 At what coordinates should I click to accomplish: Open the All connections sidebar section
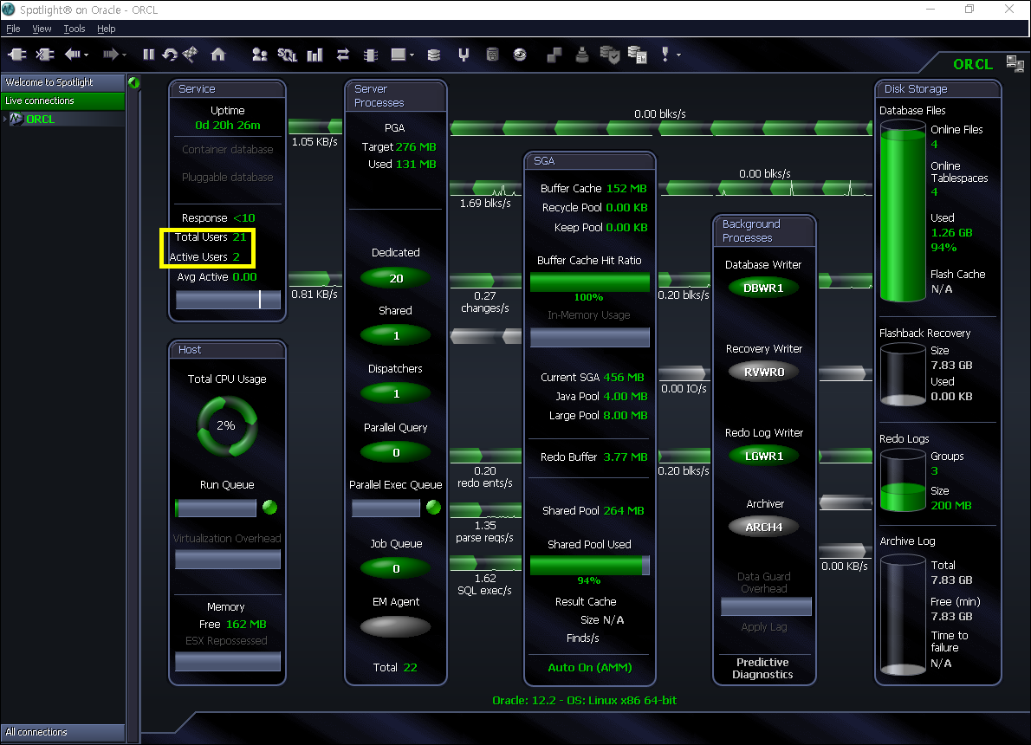(x=63, y=732)
